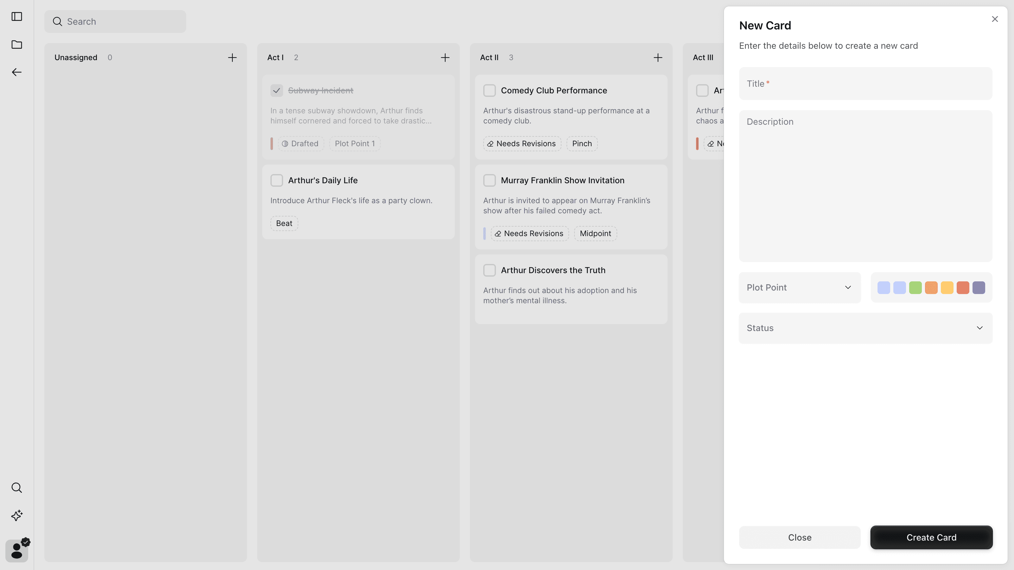Open the AI sparkles assistant icon
This screenshot has height=570, width=1014.
(x=16, y=515)
